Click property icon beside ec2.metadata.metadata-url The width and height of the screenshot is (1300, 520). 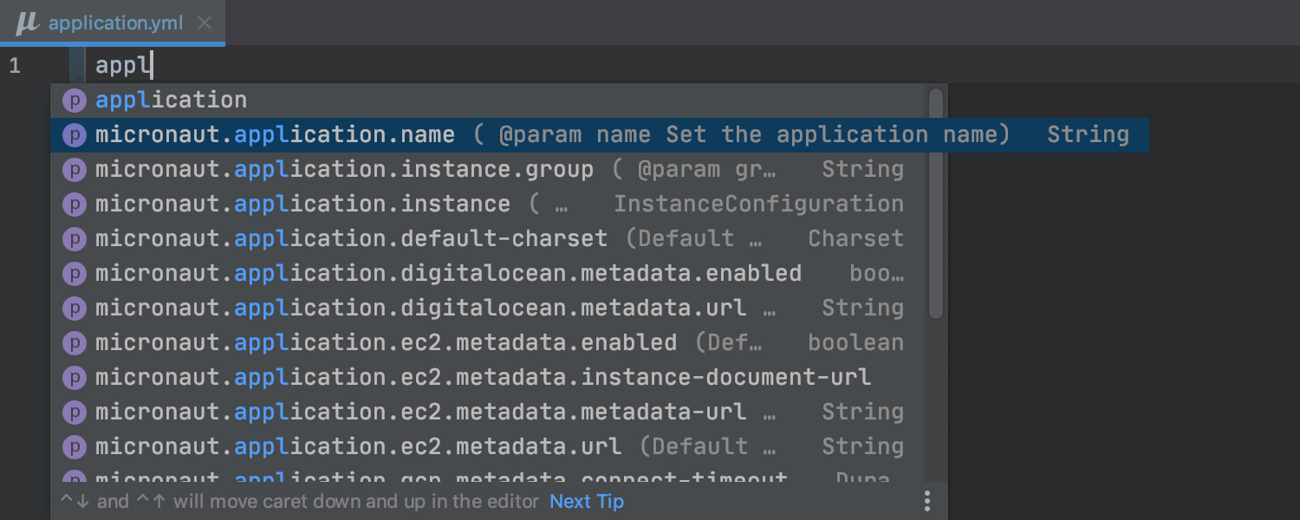click(75, 413)
